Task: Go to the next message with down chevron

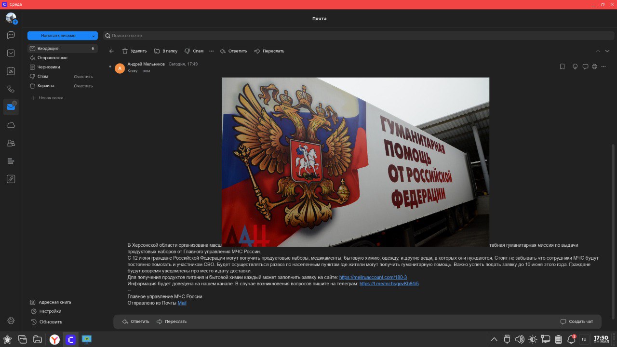Action: [x=607, y=51]
